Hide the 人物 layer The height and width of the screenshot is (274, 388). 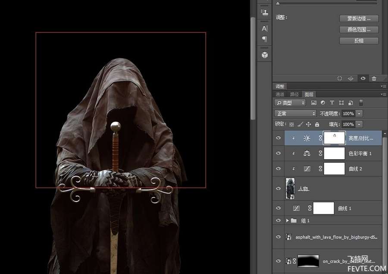[278, 188]
